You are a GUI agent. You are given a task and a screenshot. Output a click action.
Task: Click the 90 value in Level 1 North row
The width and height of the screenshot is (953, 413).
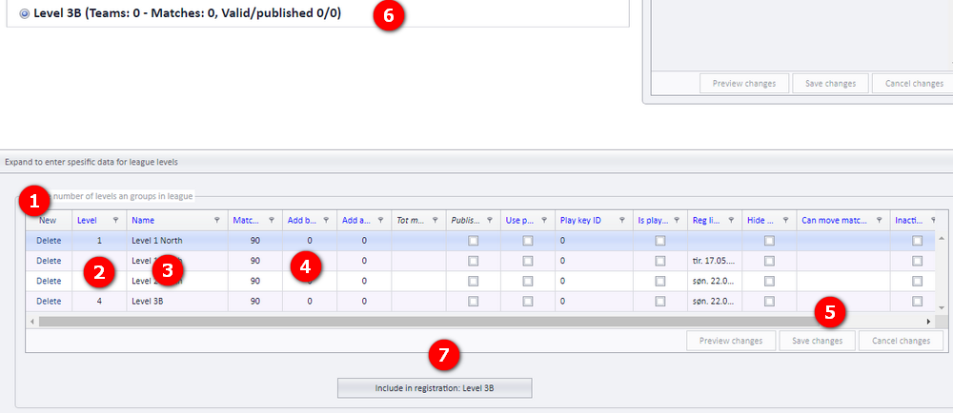tap(255, 241)
